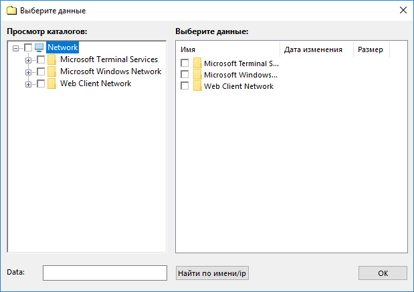The height and width of the screenshot is (292, 414).
Task: Click Microsoft Windows Network folder icon in tree
Action: pyautogui.click(x=51, y=71)
